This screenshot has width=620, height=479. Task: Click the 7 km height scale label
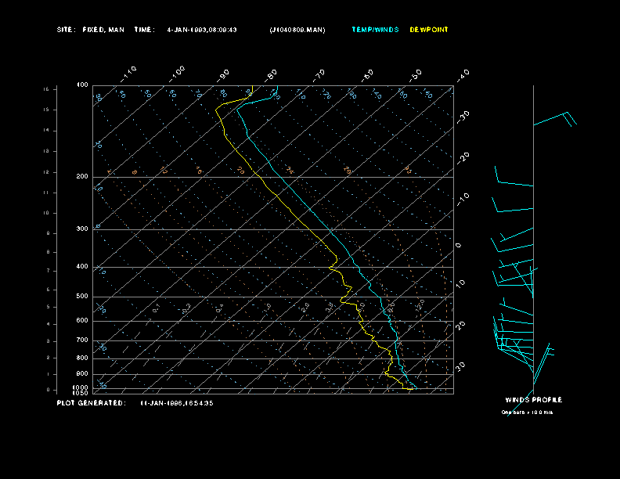[49, 271]
